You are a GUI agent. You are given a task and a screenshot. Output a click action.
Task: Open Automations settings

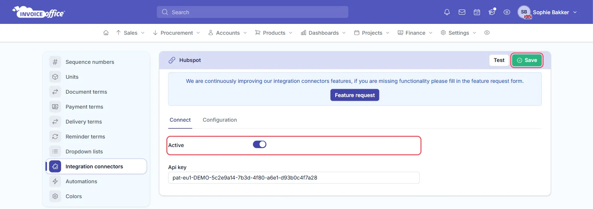81,181
